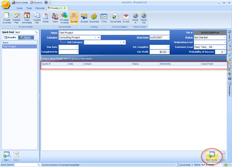Increment Probability of Success spinner

click(225, 51)
